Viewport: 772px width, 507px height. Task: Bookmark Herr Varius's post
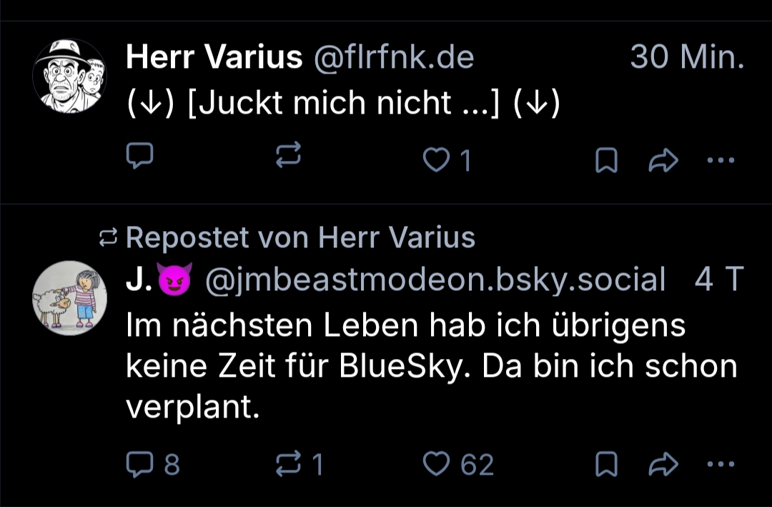[x=606, y=161]
